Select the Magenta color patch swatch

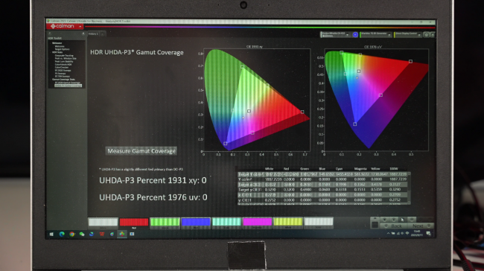point(257,223)
